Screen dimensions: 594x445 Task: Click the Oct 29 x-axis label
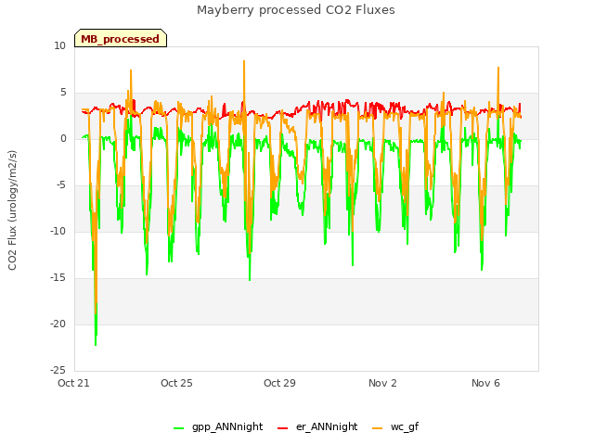click(279, 383)
